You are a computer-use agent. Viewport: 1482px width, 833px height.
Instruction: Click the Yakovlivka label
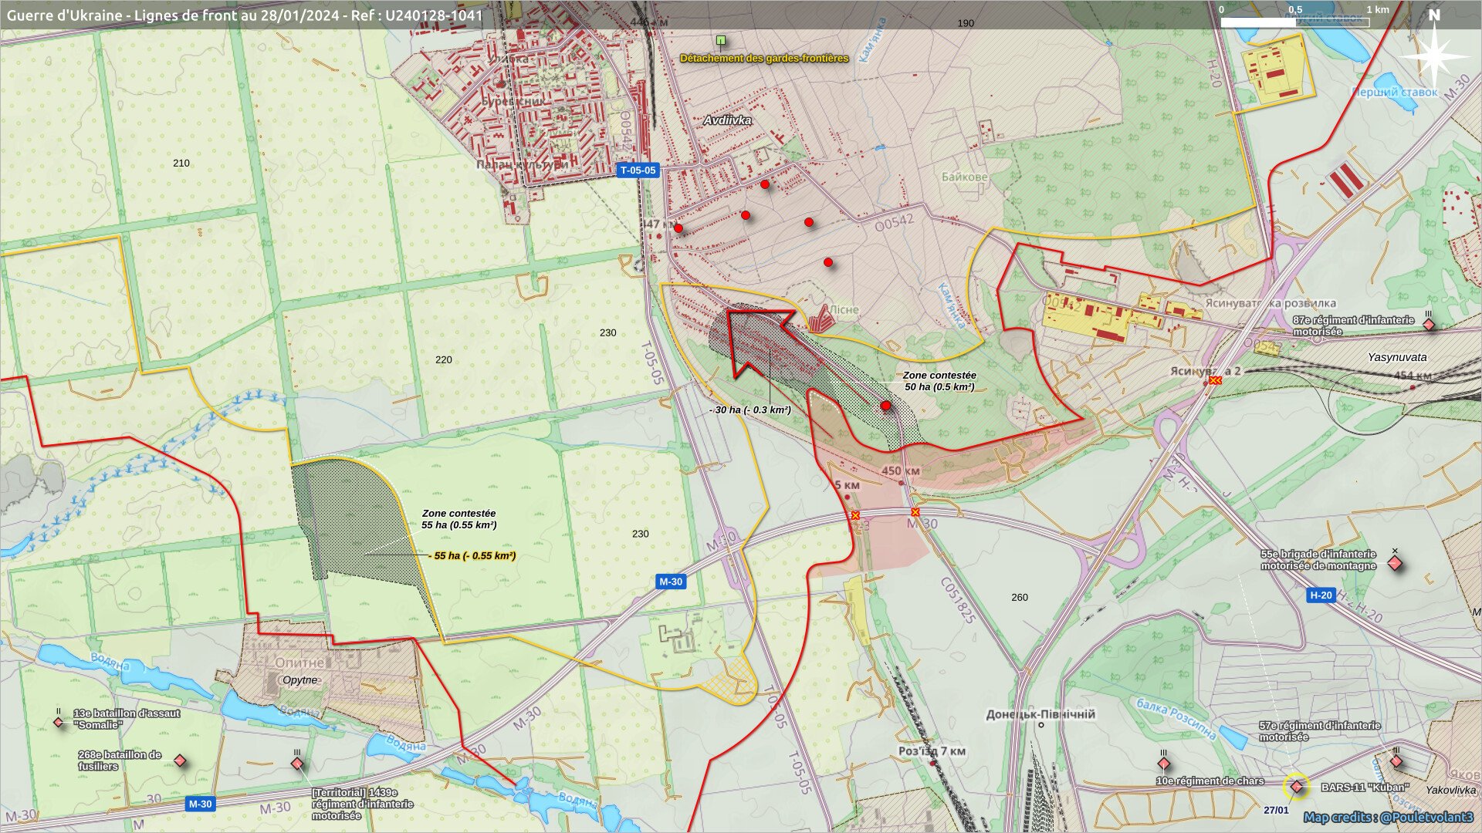click(x=1450, y=790)
